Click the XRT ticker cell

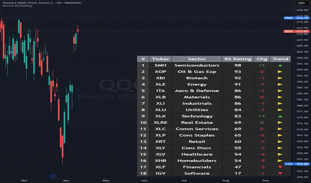pos(161,142)
